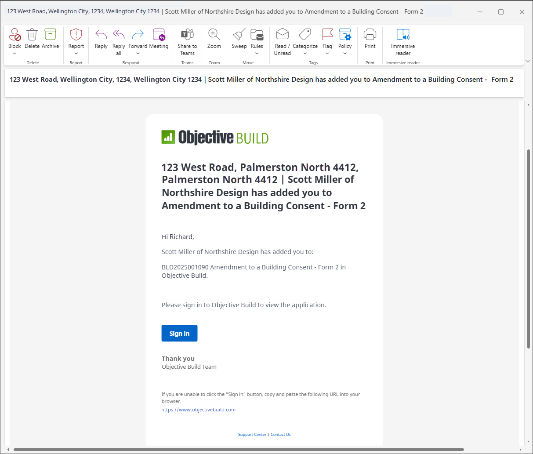Open the Rules folder icon
Image resolution: width=533 pixels, height=454 pixels.
[x=257, y=35]
